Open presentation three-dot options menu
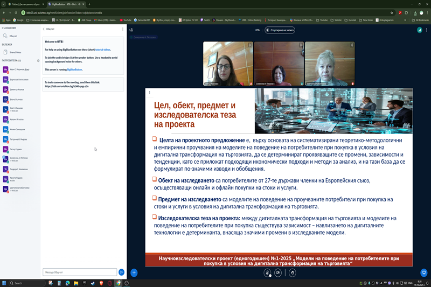This screenshot has height=287, width=431. (149, 93)
